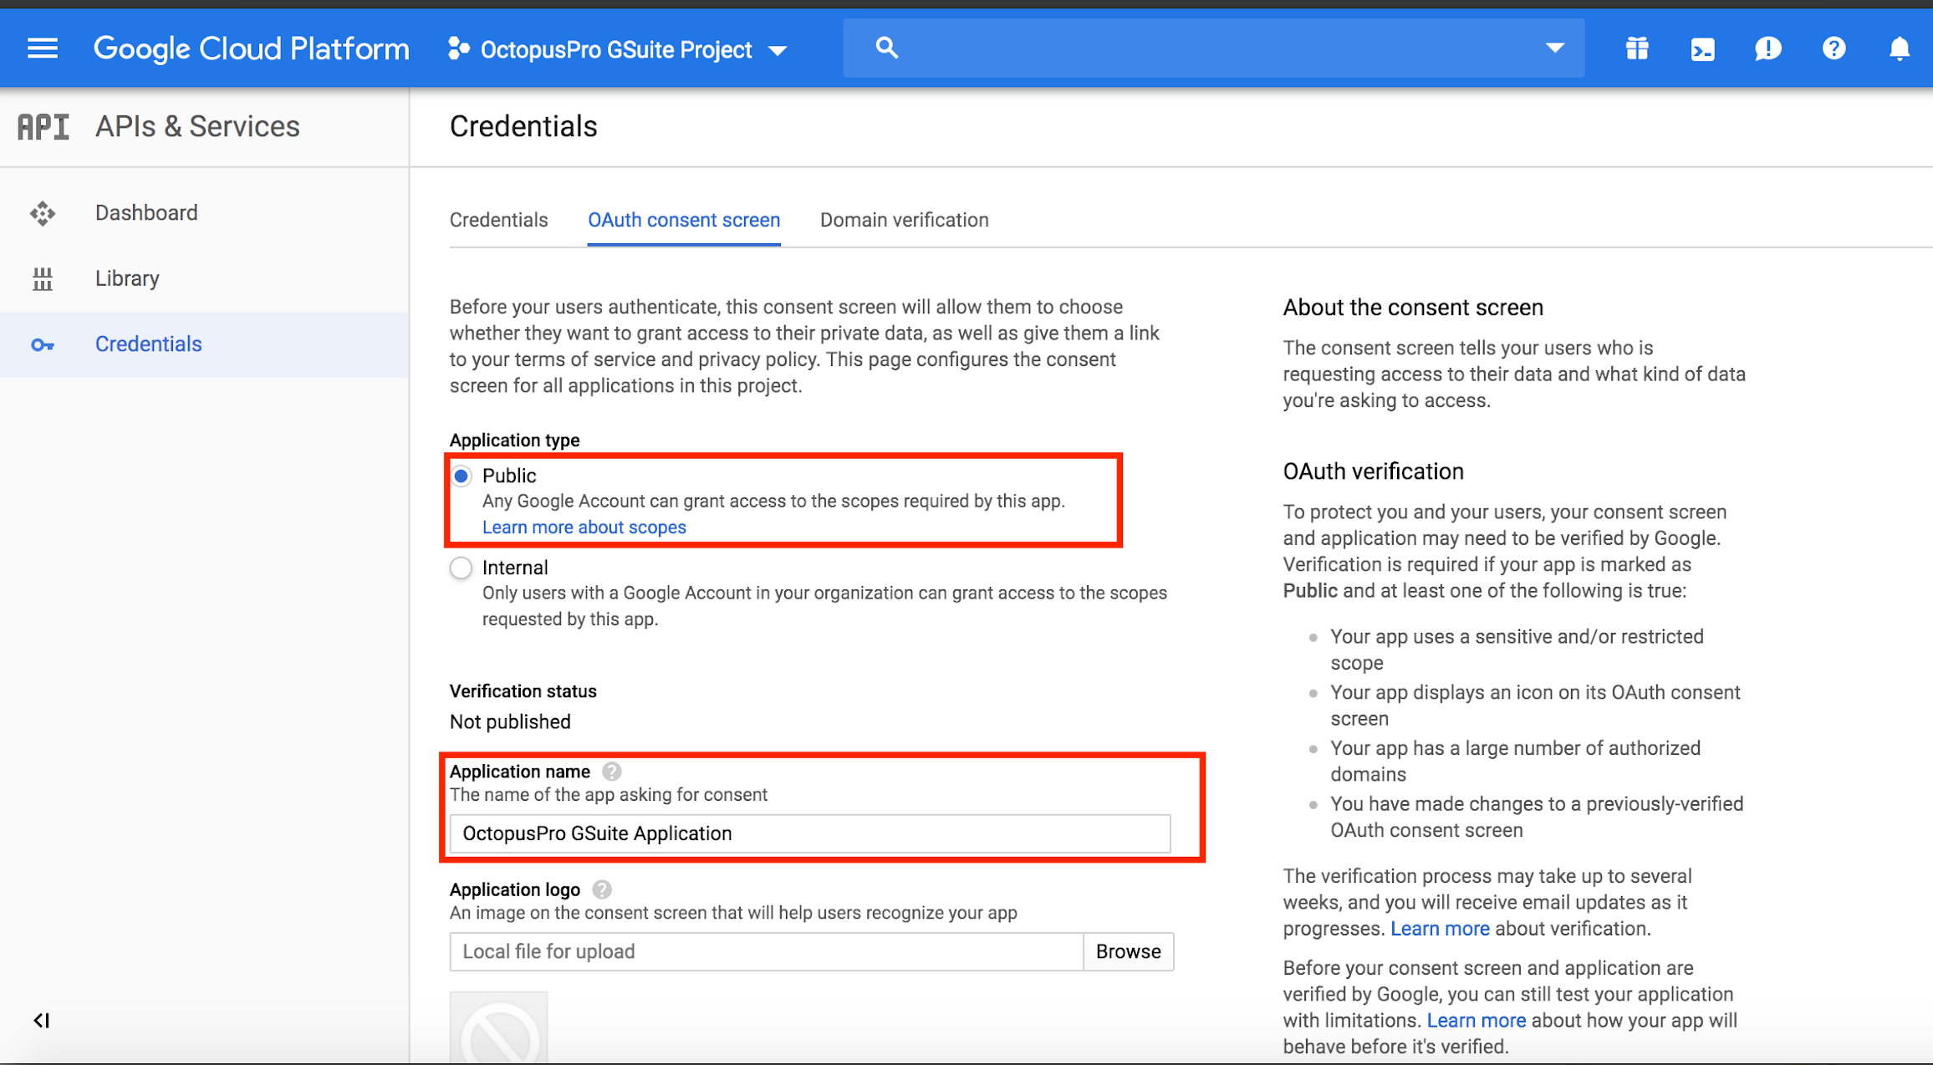1933x1065 pixels.
Task: Open the notifications bell
Action: coord(1899,48)
